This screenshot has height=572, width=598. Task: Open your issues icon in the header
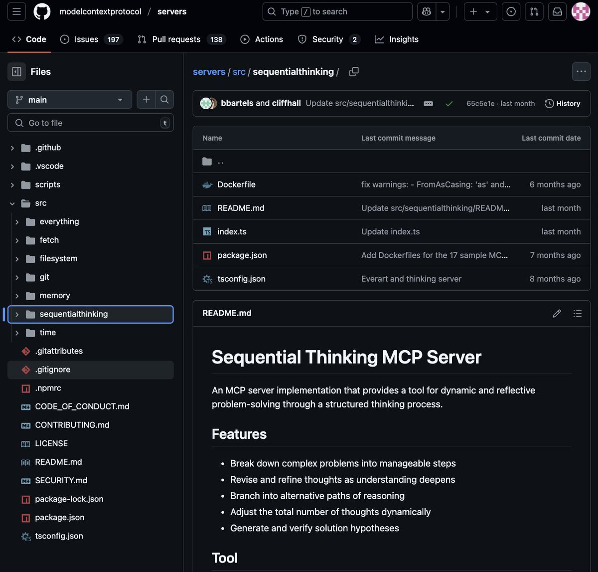pyautogui.click(x=511, y=11)
